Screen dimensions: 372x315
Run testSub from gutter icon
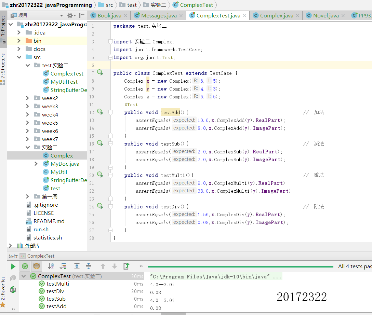tap(100, 143)
